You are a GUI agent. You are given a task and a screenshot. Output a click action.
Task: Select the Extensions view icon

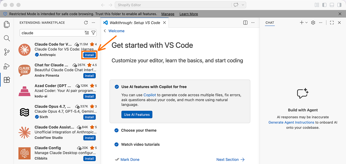point(7,80)
